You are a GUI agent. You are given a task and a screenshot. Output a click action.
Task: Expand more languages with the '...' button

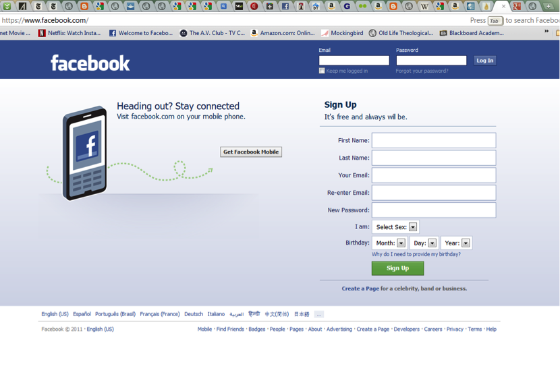(319, 314)
